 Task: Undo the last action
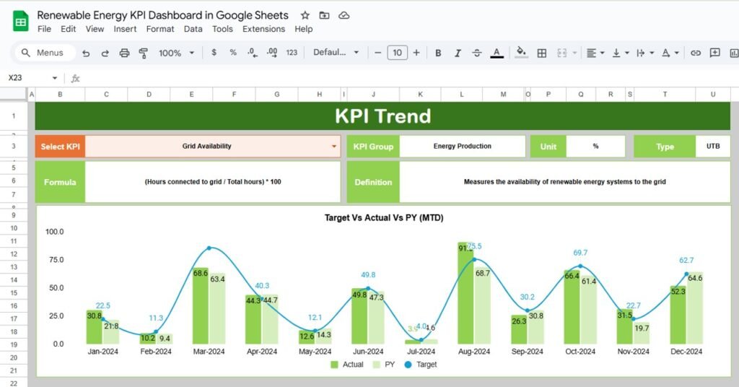(86, 53)
